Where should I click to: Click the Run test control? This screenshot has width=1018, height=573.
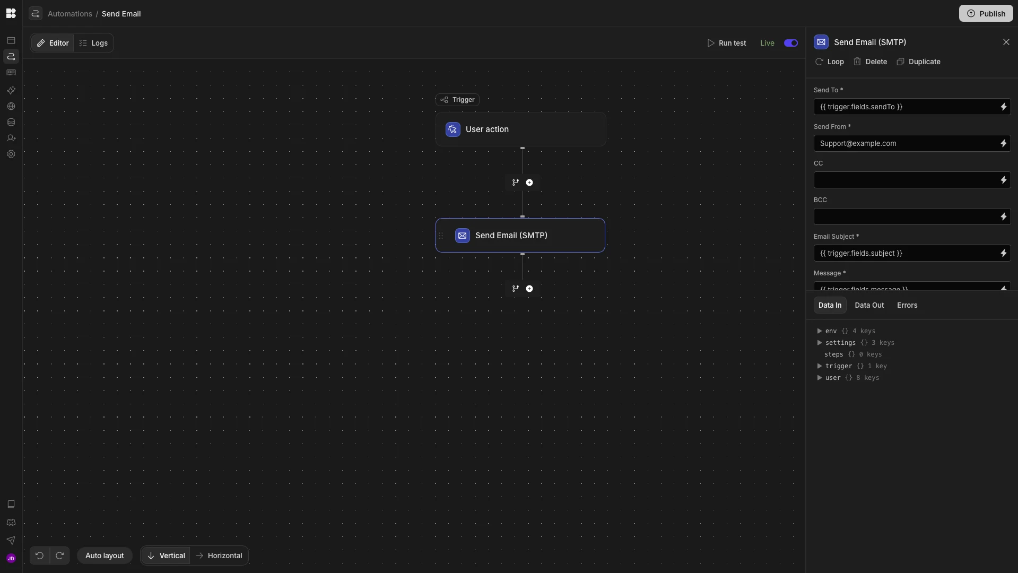pos(726,43)
